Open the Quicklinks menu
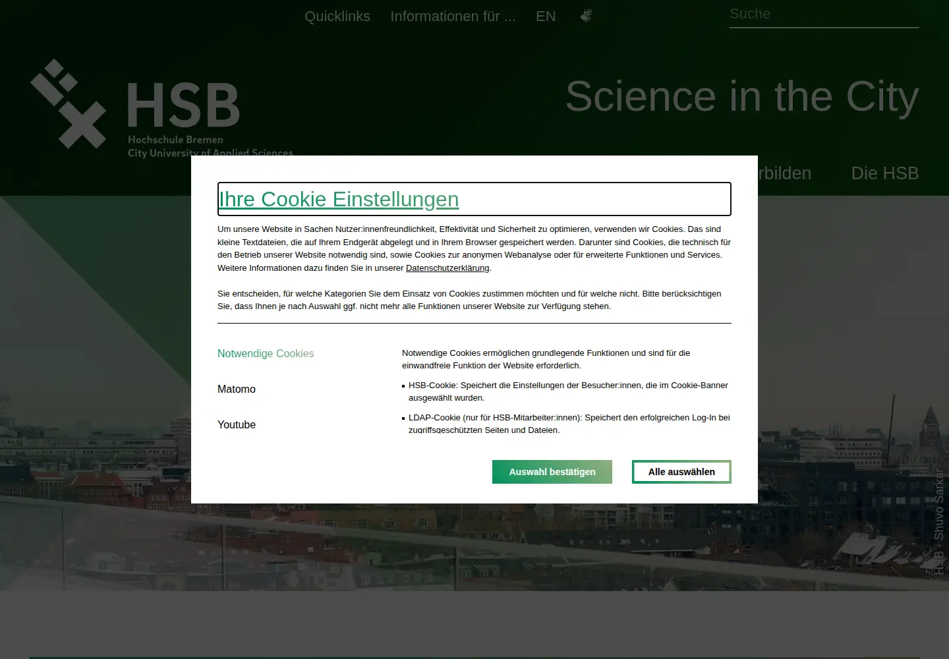949x659 pixels. [337, 16]
